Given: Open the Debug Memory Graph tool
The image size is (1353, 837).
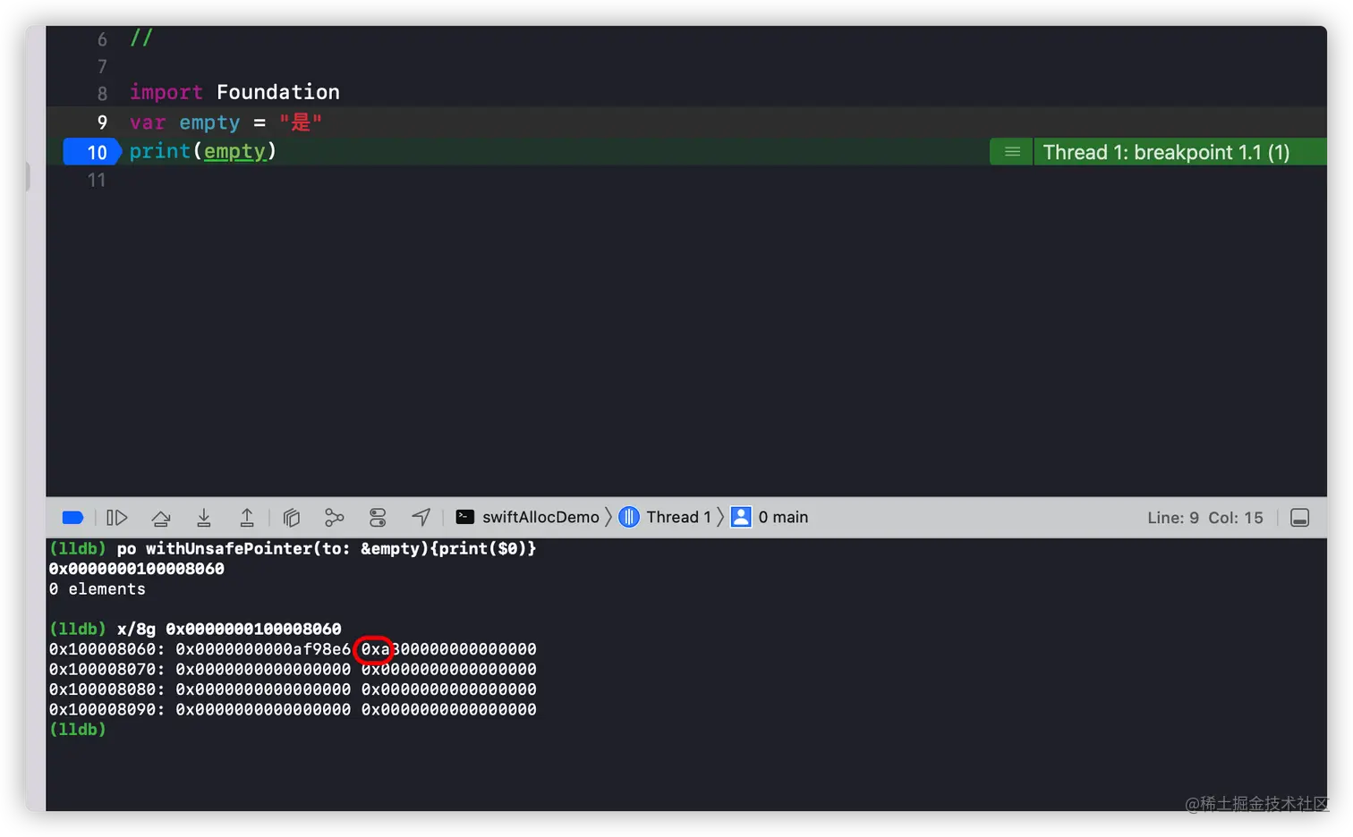Looking at the screenshot, I should pyautogui.click(x=334, y=518).
